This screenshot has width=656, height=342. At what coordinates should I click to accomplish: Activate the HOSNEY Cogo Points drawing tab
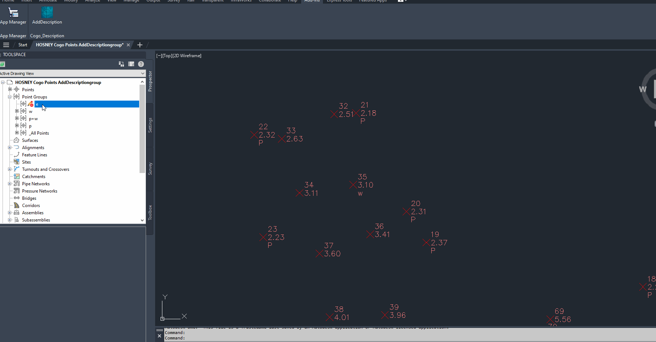(80, 45)
